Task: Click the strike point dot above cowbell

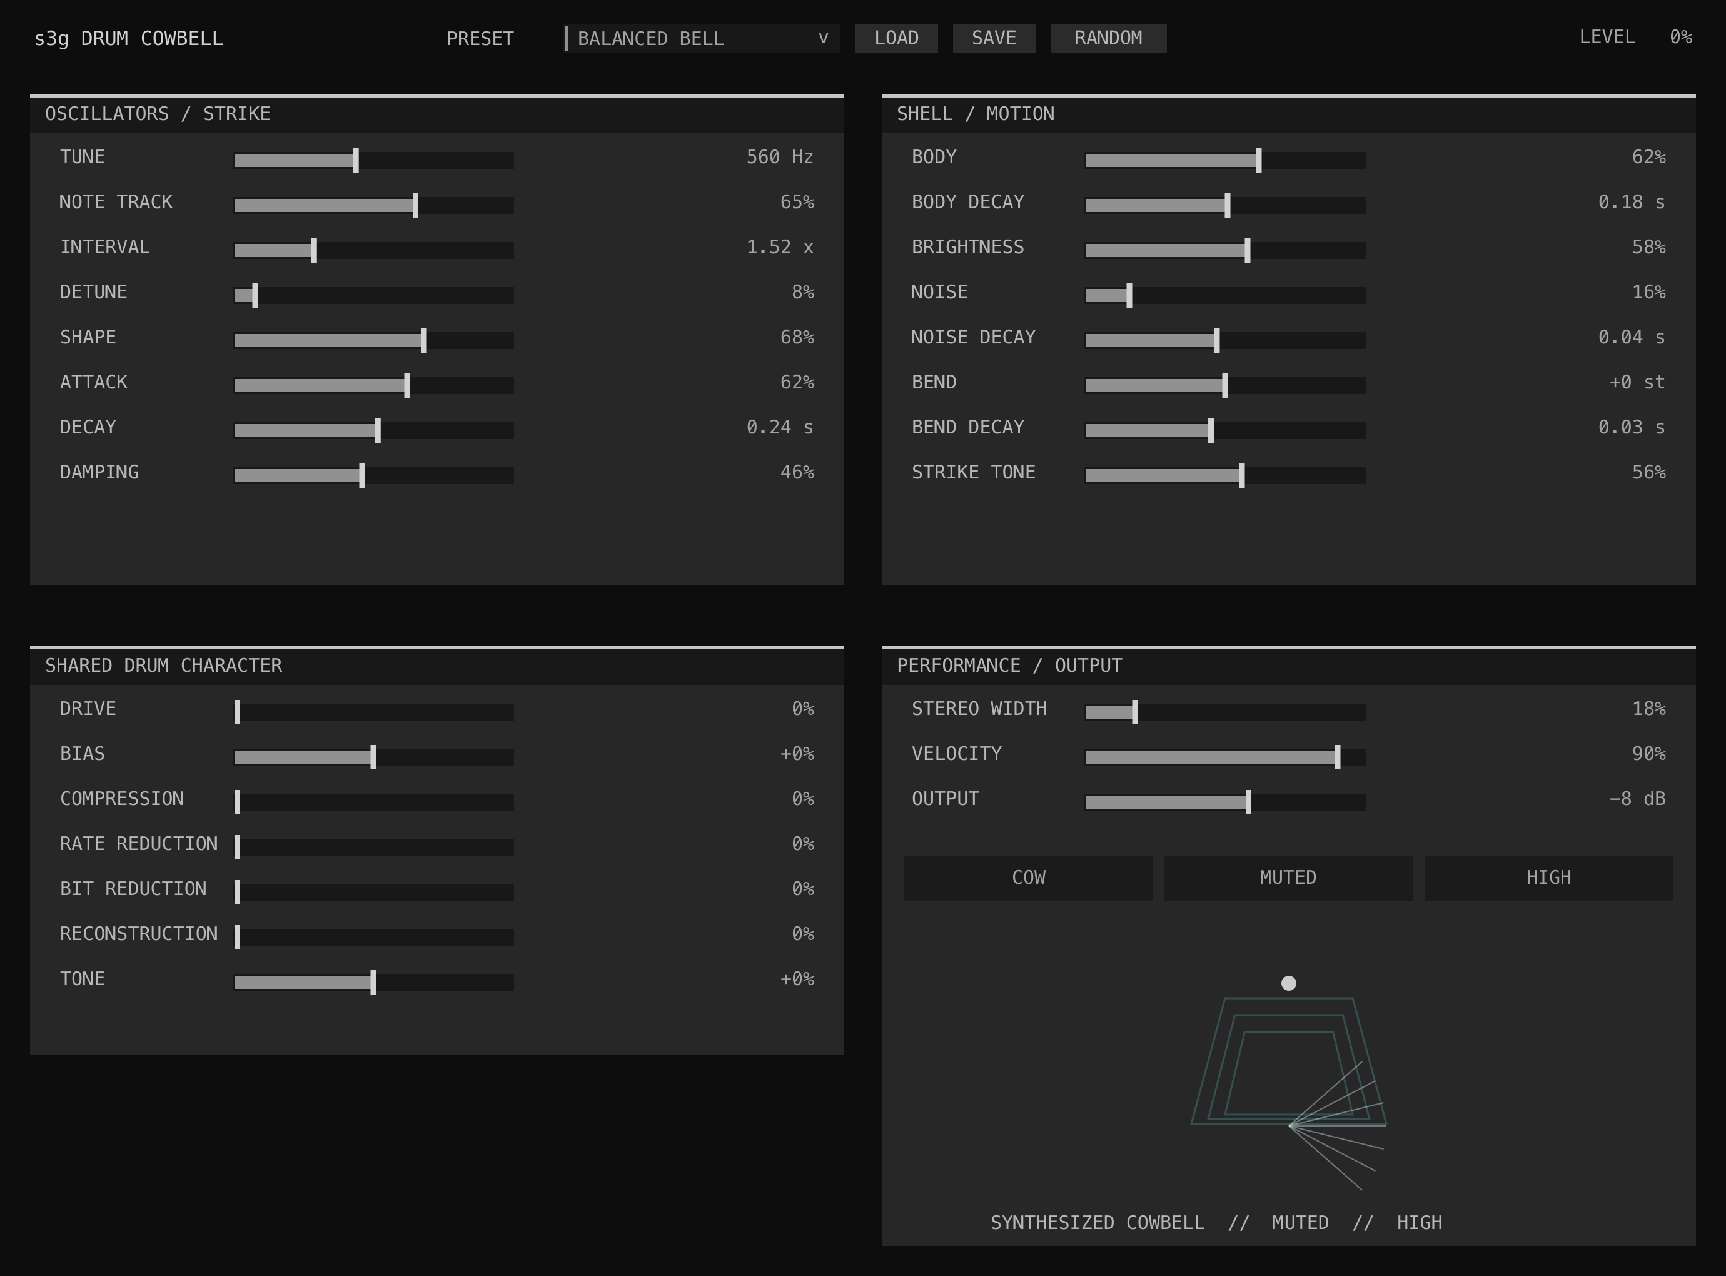Action: [x=1288, y=983]
